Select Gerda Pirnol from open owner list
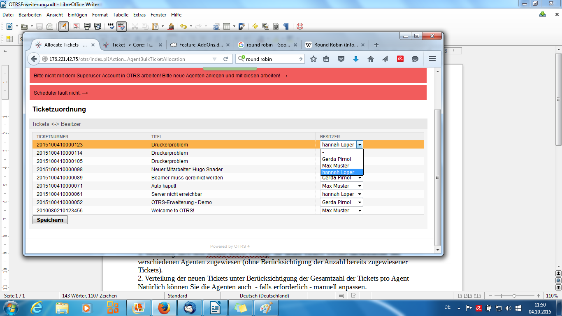The height and width of the screenshot is (316, 562). tap(337, 159)
